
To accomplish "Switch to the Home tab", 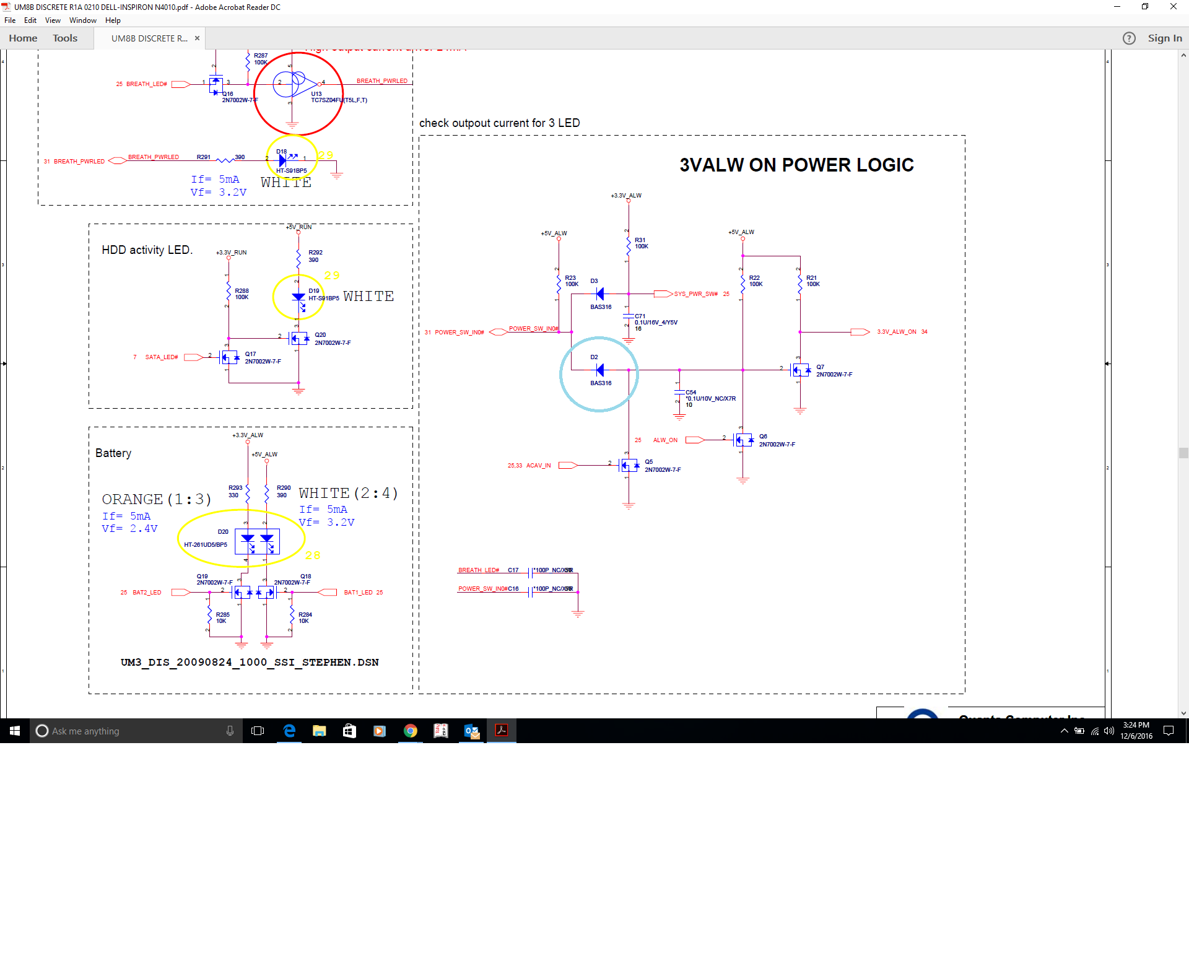I will 23,38.
